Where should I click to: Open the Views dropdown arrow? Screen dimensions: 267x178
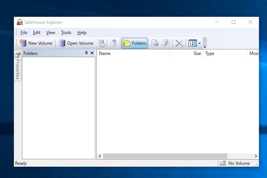[200, 43]
